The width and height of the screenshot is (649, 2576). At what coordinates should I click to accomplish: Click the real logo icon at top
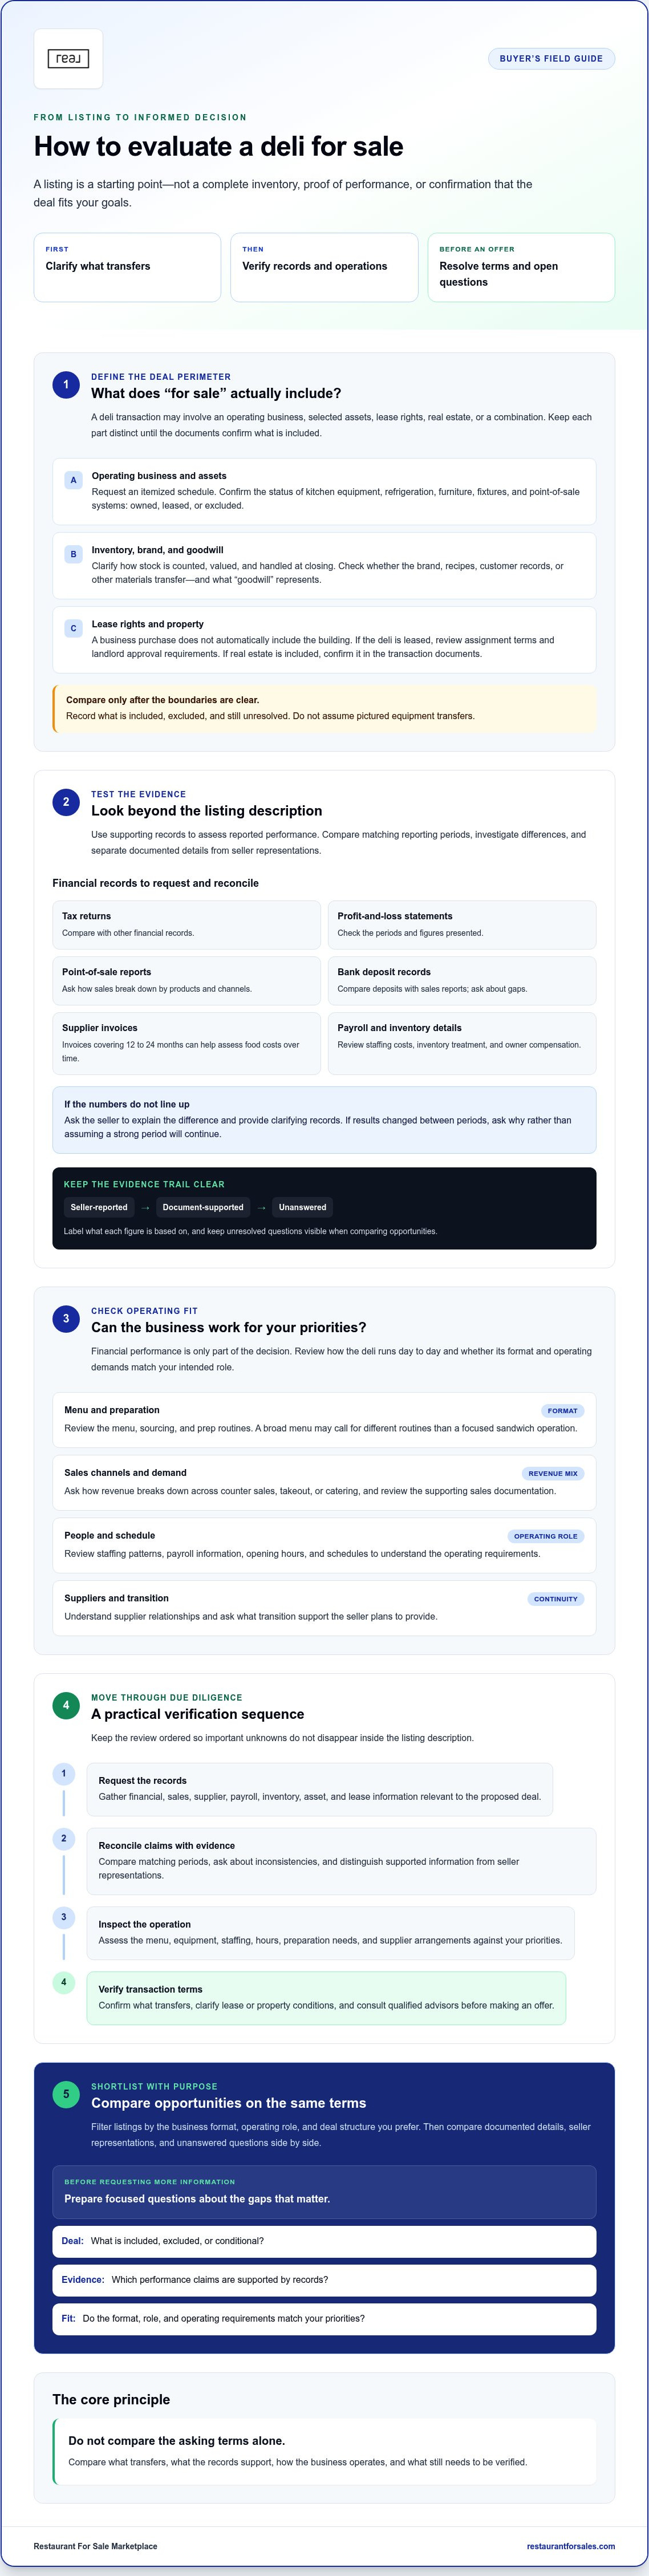[x=68, y=59]
